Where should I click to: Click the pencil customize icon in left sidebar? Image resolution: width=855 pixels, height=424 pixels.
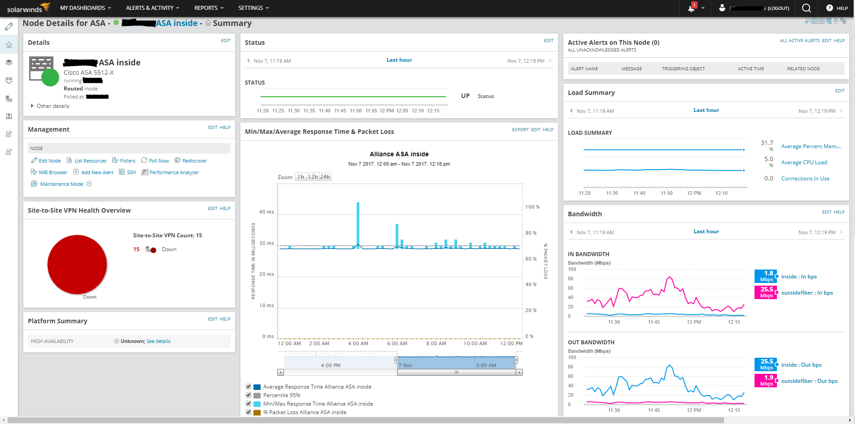click(9, 27)
